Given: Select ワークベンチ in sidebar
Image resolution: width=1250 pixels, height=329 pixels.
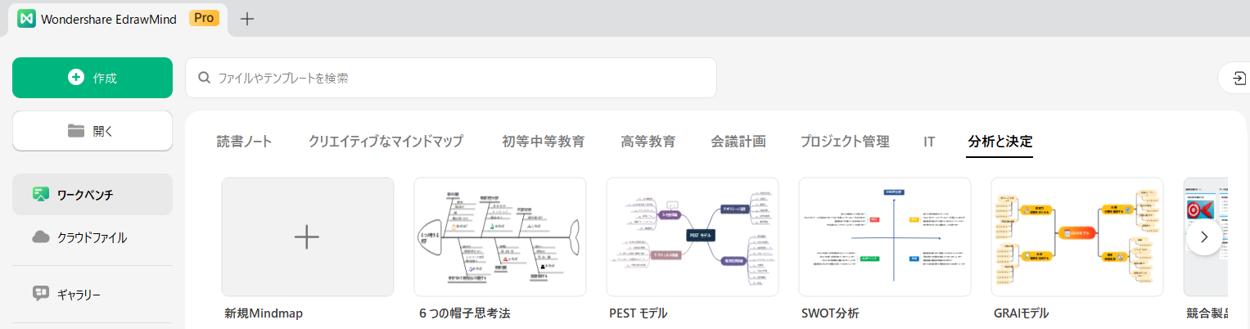Looking at the screenshot, I should (93, 195).
